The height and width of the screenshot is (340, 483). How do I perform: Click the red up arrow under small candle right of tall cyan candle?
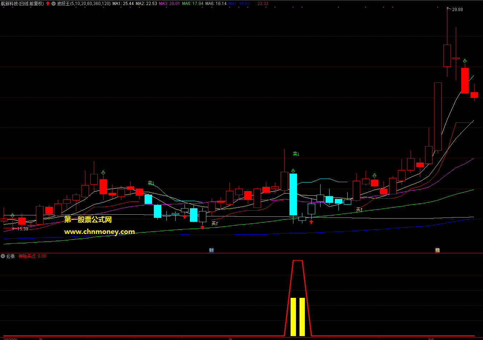pyautogui.click(x=311, y=222)
